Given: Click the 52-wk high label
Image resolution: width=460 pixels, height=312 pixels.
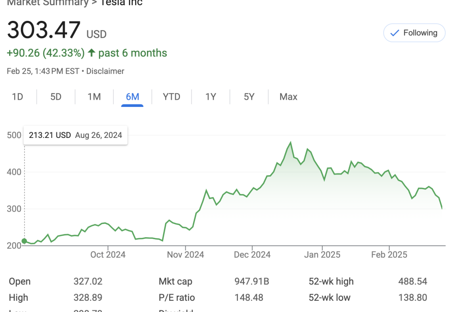Looking at the screenshot, I should 331,281.
